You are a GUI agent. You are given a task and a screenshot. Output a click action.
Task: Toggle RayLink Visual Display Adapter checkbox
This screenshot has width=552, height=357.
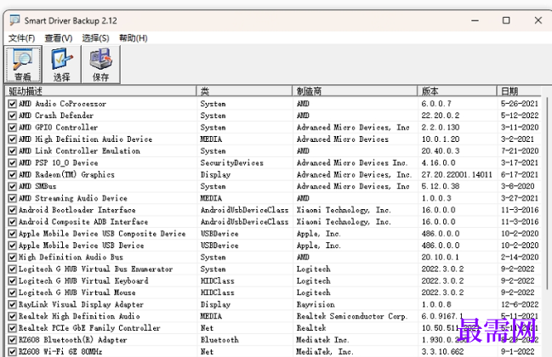coord(12,304)
